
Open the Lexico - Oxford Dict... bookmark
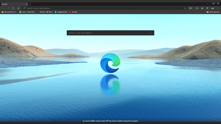click(27, 12)
